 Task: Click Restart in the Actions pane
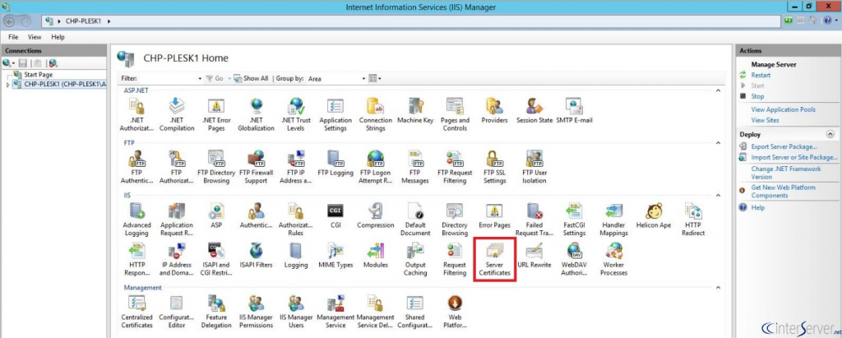(761, 75)
